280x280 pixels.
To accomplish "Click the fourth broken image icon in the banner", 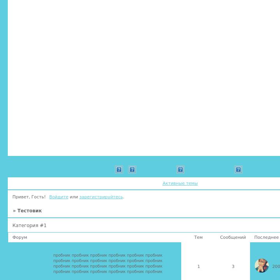I will 238,170.
